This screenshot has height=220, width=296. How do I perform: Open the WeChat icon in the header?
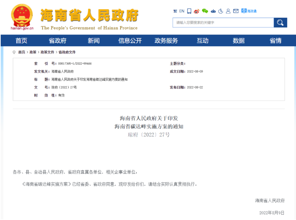coord(205,11)
